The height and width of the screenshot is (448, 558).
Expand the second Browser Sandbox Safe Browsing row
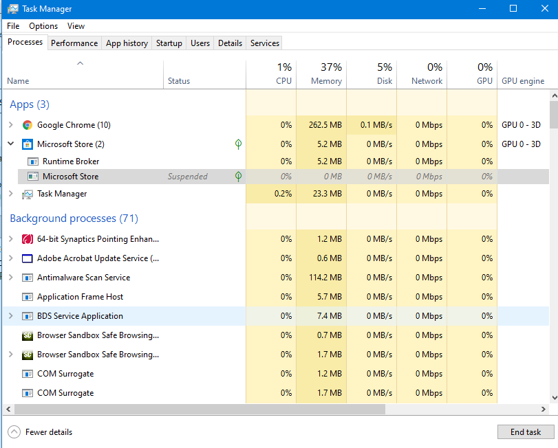pos(11,354)
